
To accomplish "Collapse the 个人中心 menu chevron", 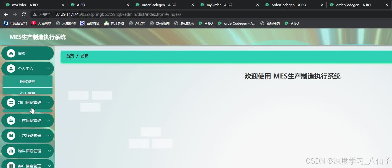I will (x=49, y=69).
